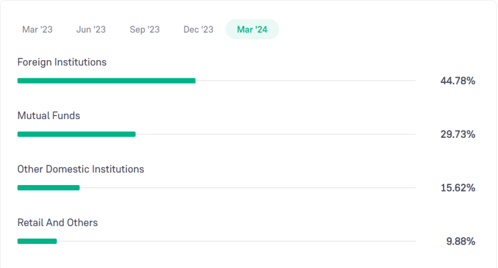Click grey unfilled Retail And Others track
This screenshot has height=268, width=498.
coord(236,241)
